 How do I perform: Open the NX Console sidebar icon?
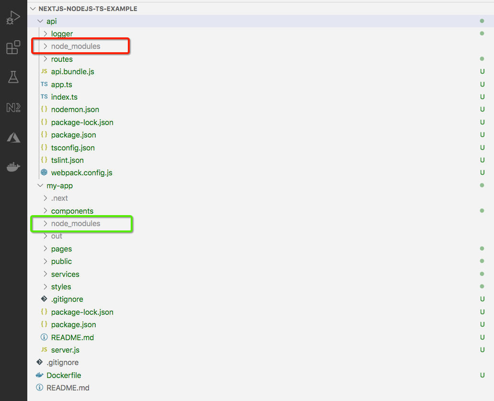(x=13, y=107)
